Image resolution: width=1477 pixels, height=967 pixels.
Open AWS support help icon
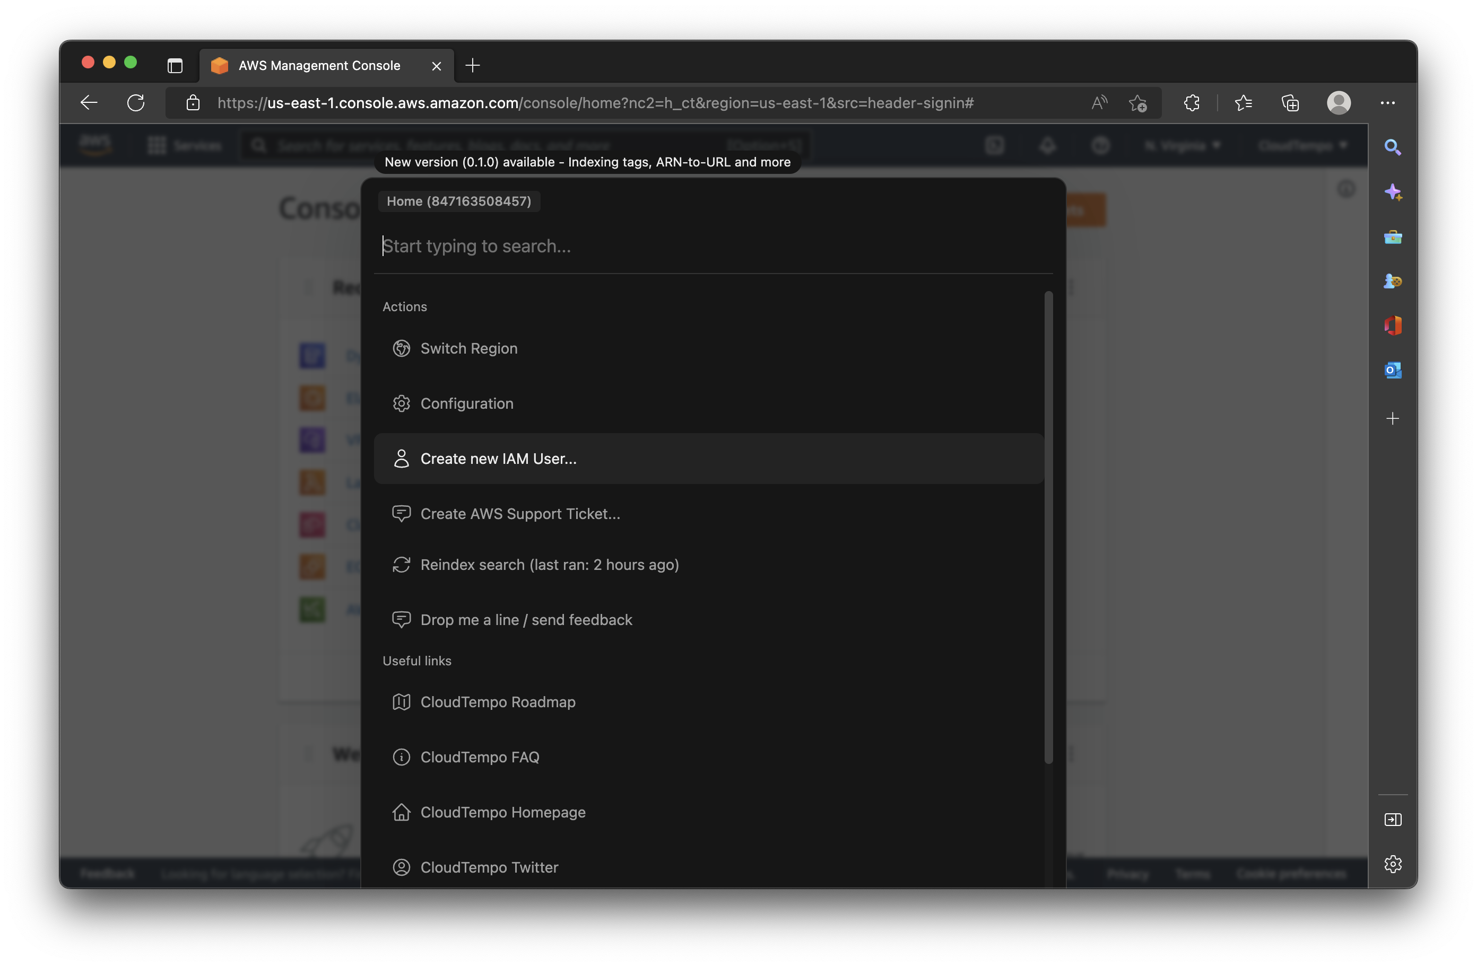(x=1100, y=146)
